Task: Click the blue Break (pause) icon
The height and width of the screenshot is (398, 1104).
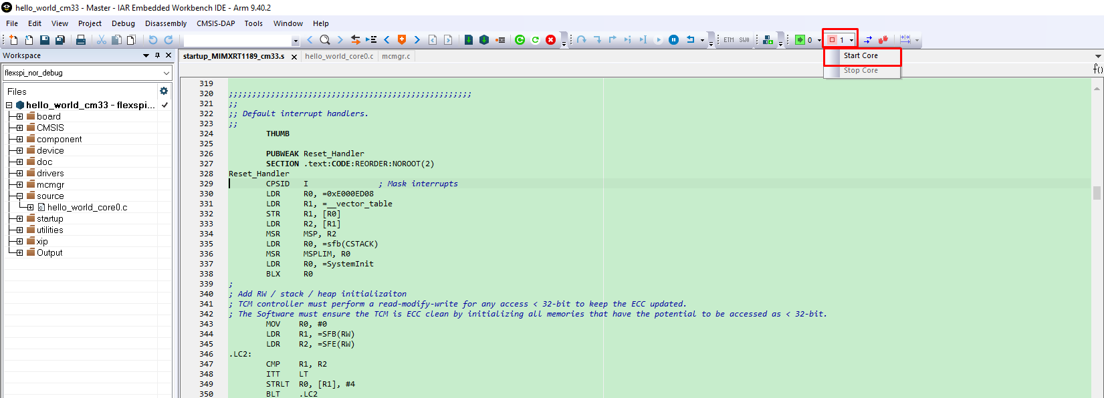Action: 673,40
